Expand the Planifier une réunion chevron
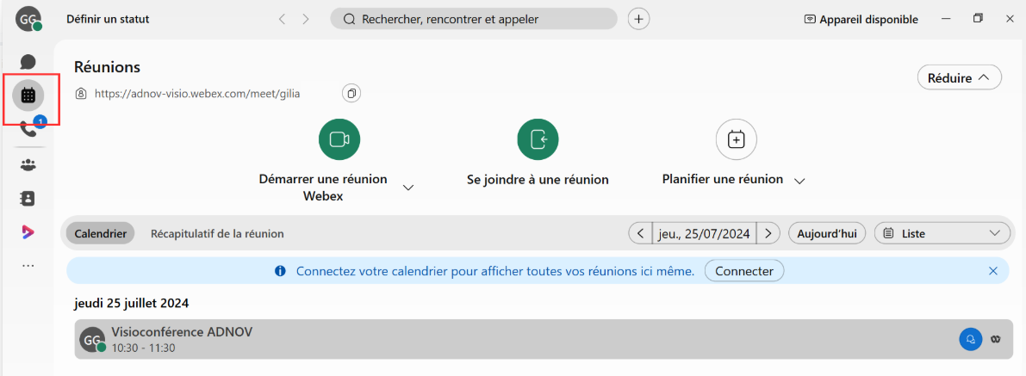 pos(799,182)
